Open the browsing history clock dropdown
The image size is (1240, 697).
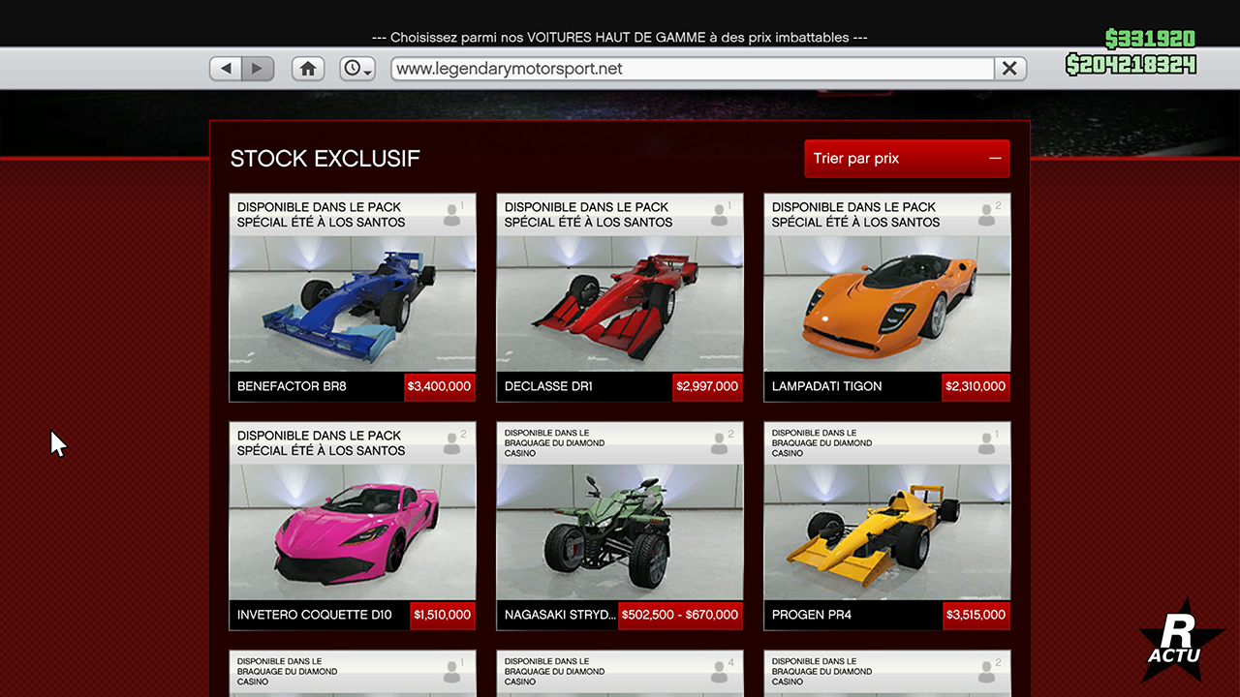357,69
